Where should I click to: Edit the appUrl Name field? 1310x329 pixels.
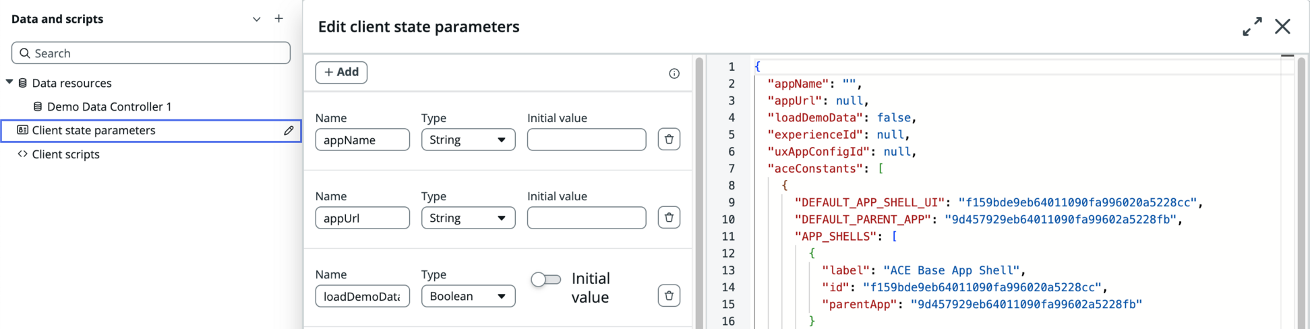pos(363,218)
